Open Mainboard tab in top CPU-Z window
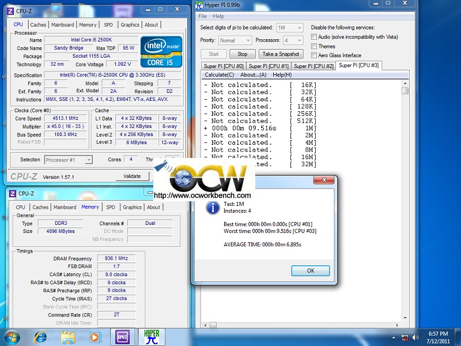 point(63,25)
